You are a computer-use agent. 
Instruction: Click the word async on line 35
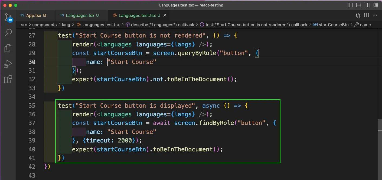(x=211, y=106)
